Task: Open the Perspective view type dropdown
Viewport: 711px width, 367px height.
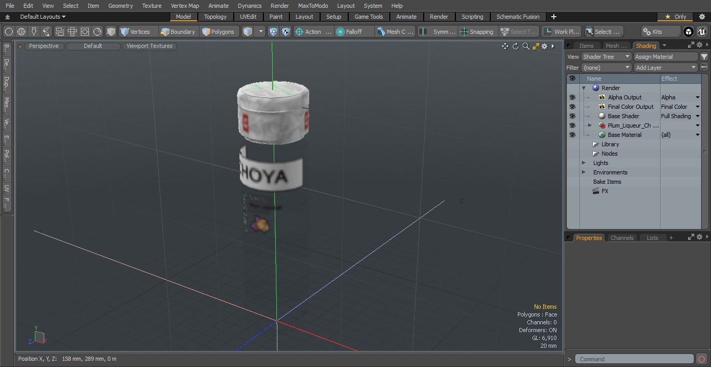Action: [x=44, y=46]
